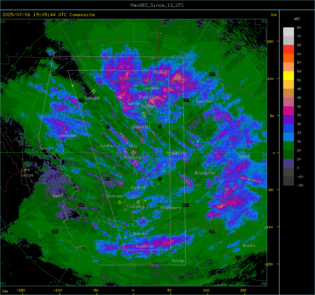Select the Banff label
This screenshot has width=315, height=295.
(58, 195)
